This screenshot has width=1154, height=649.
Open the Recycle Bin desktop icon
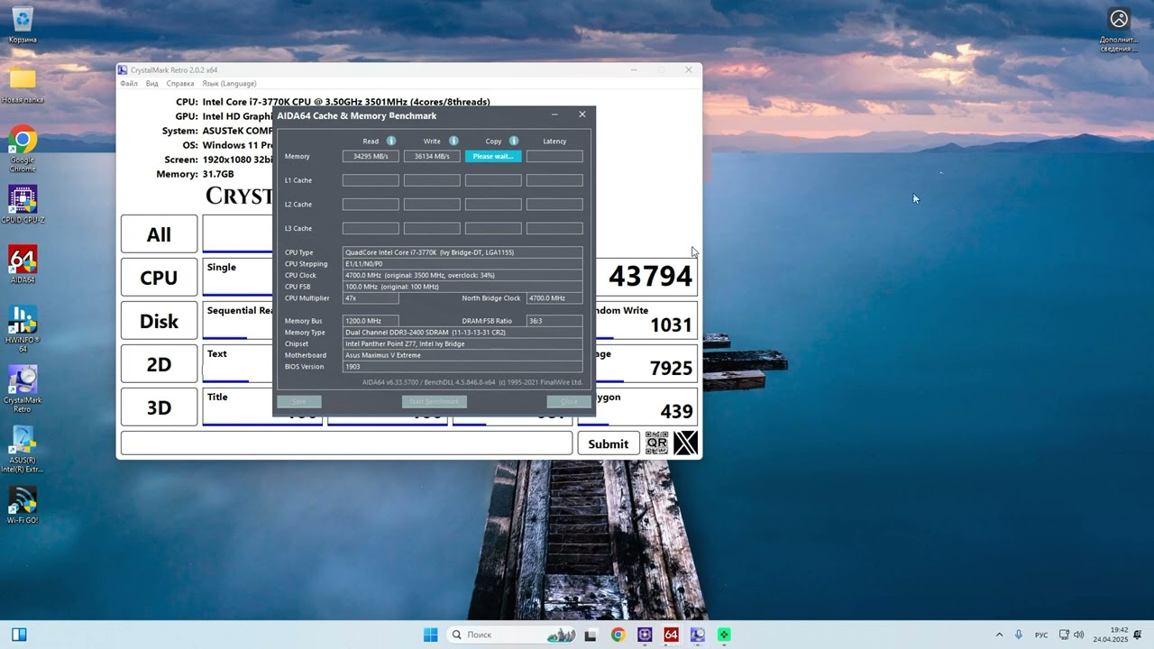[x=23, y=24]
